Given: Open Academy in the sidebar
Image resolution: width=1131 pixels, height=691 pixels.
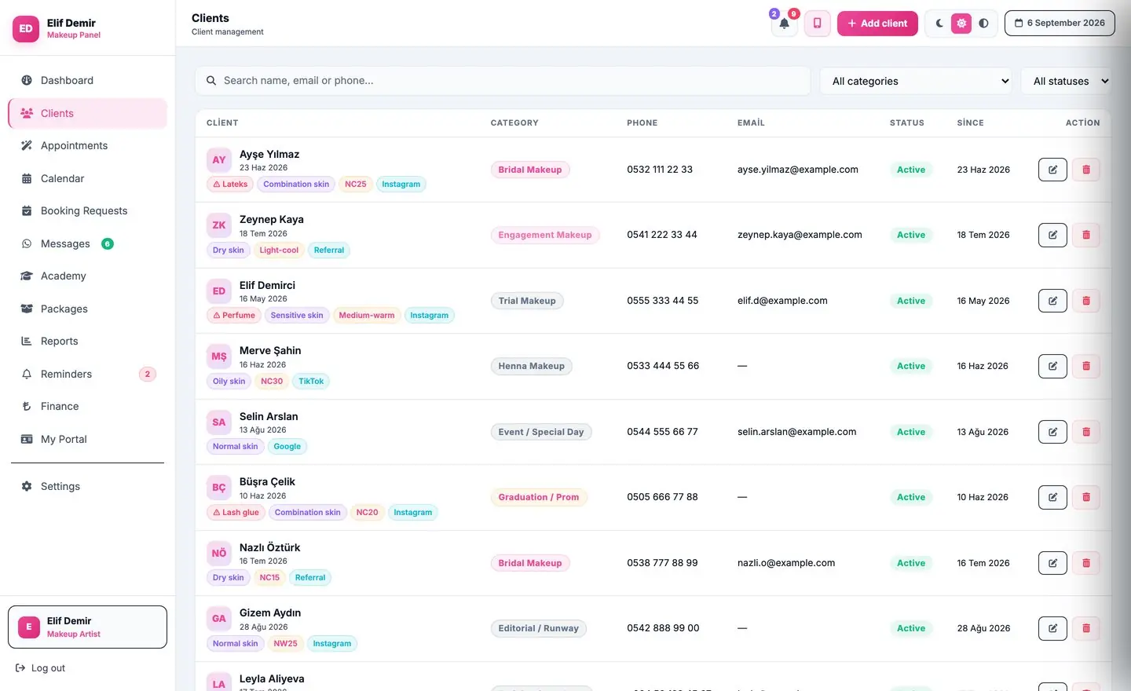Looking at the screenshot, I should click(87, 276).
